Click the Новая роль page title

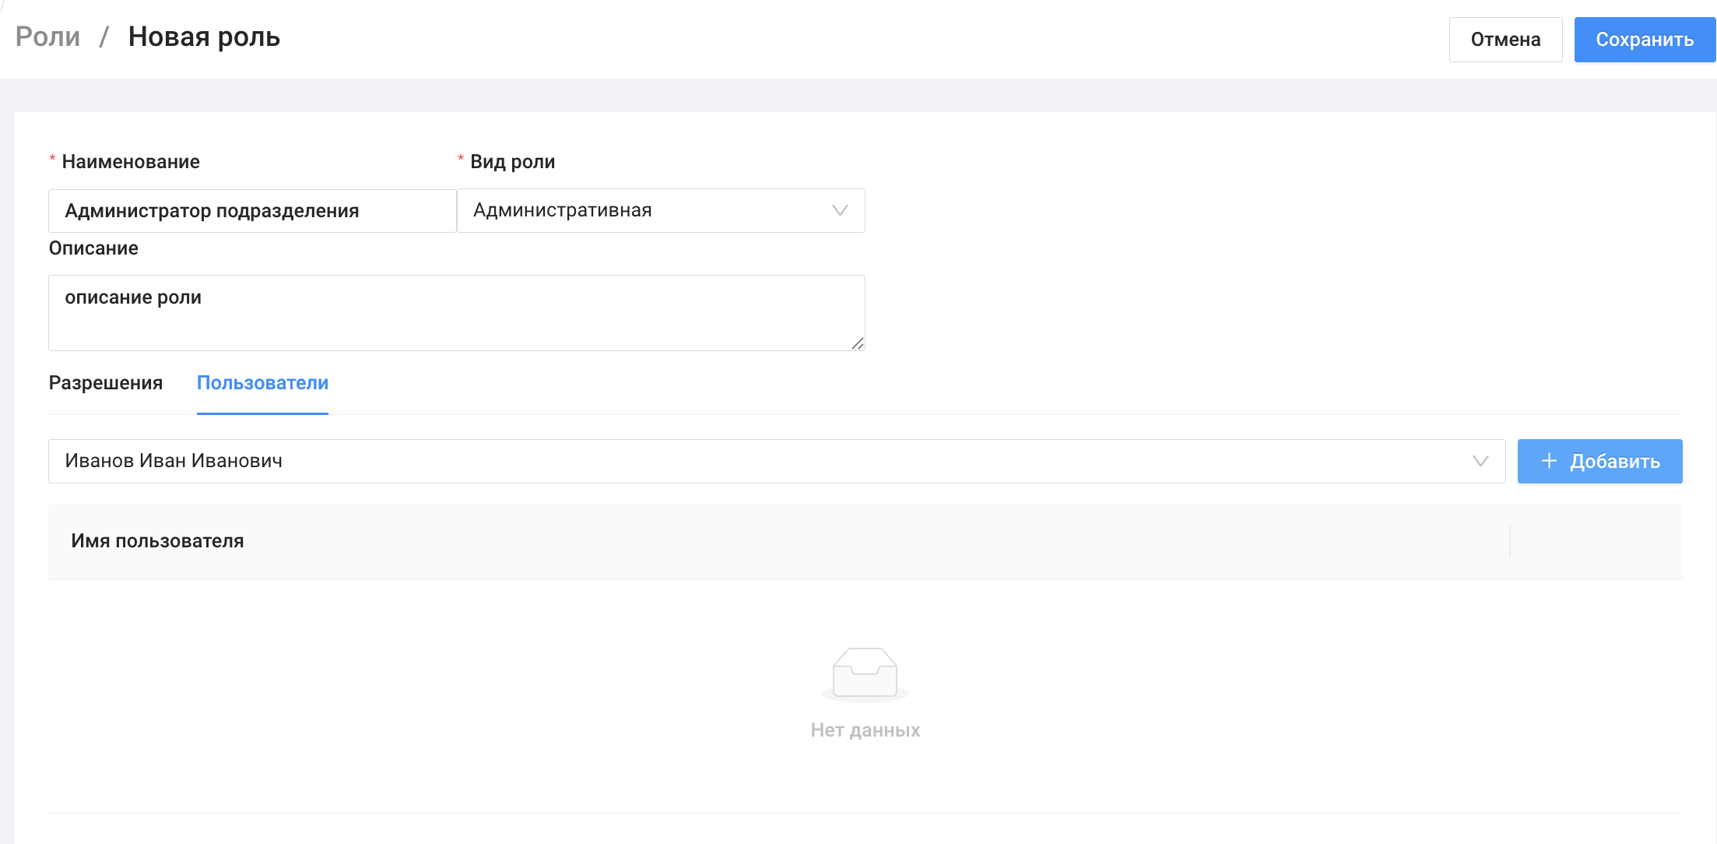point(204,37)
